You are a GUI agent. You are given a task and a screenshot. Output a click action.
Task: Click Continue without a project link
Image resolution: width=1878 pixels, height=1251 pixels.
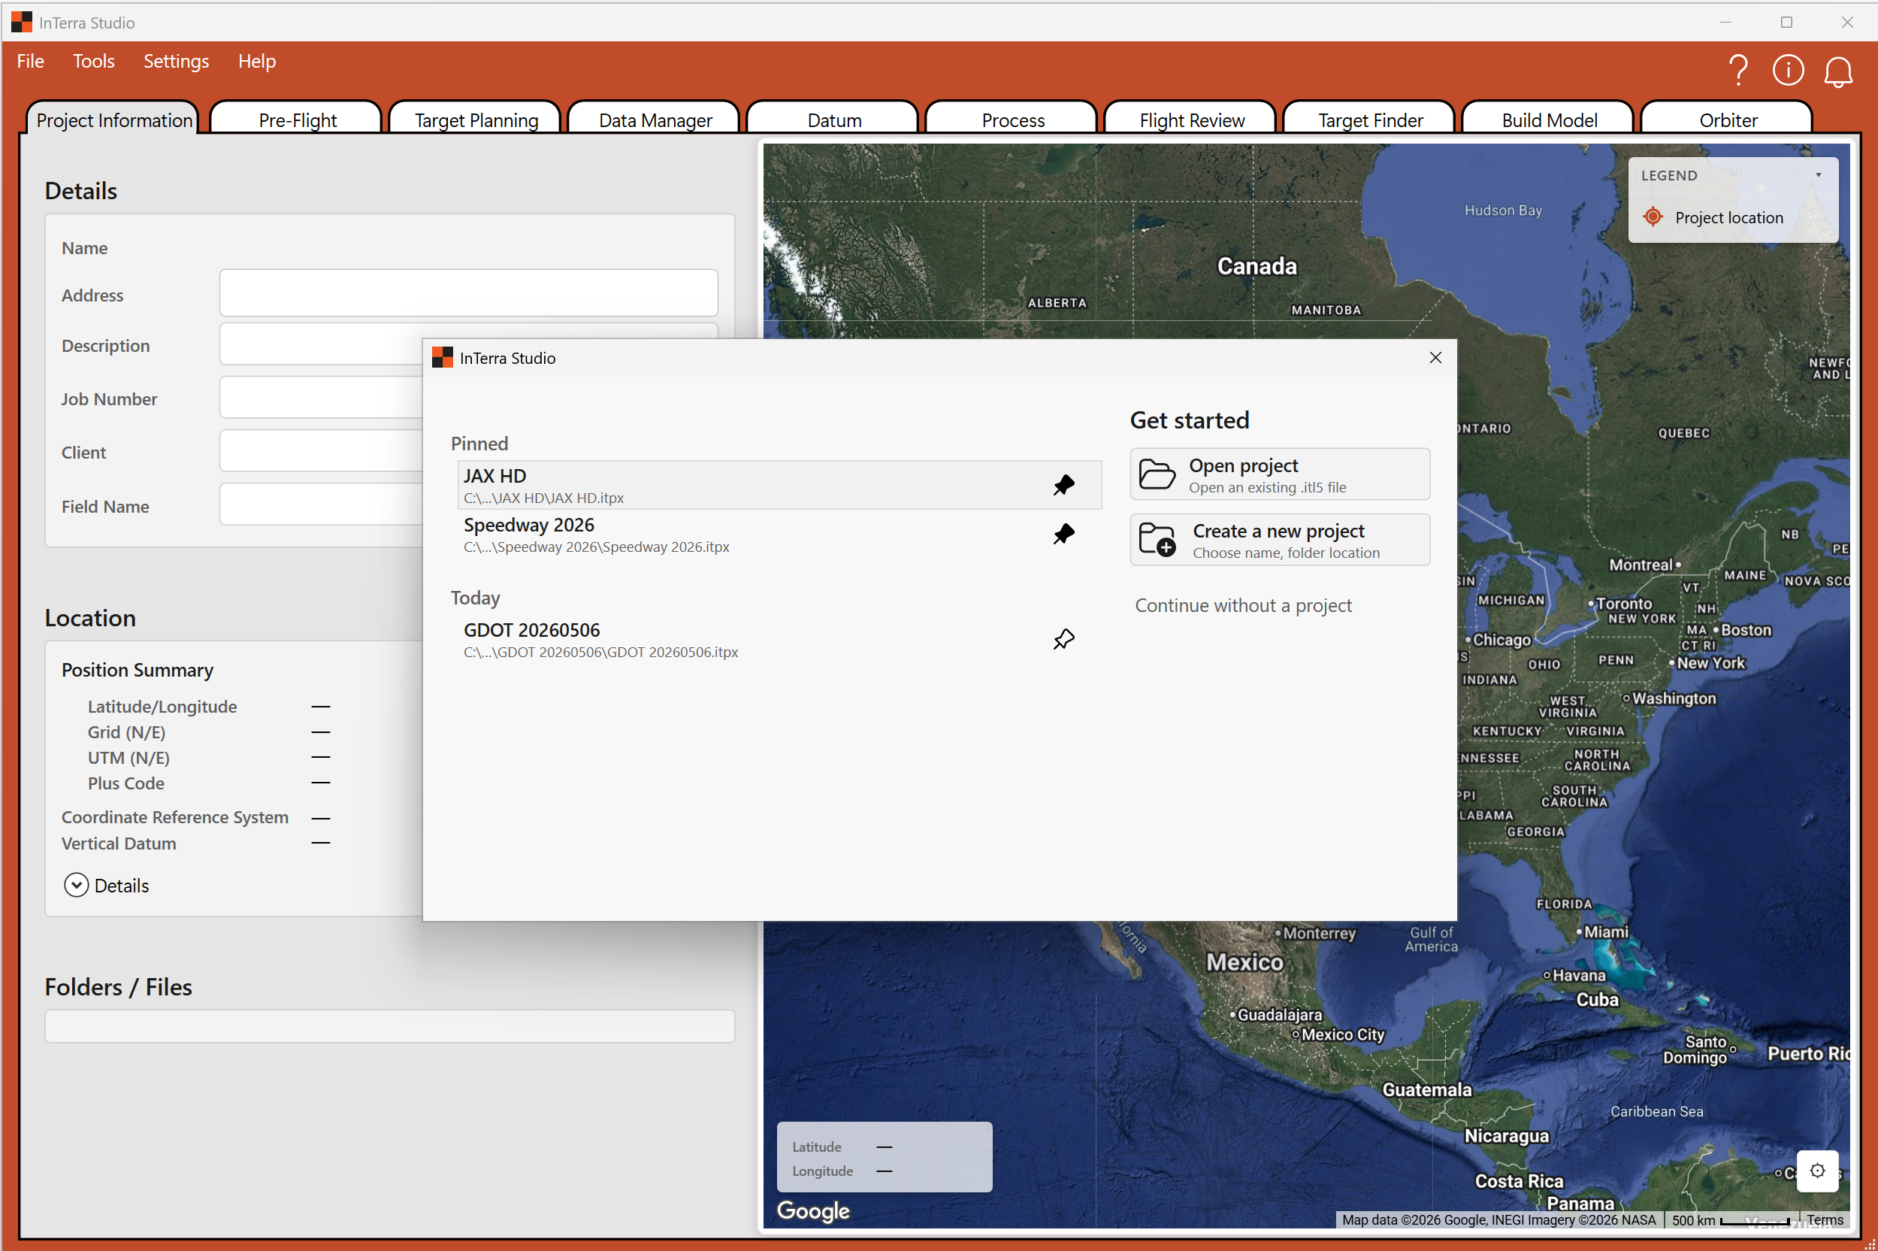(1243, 605)
